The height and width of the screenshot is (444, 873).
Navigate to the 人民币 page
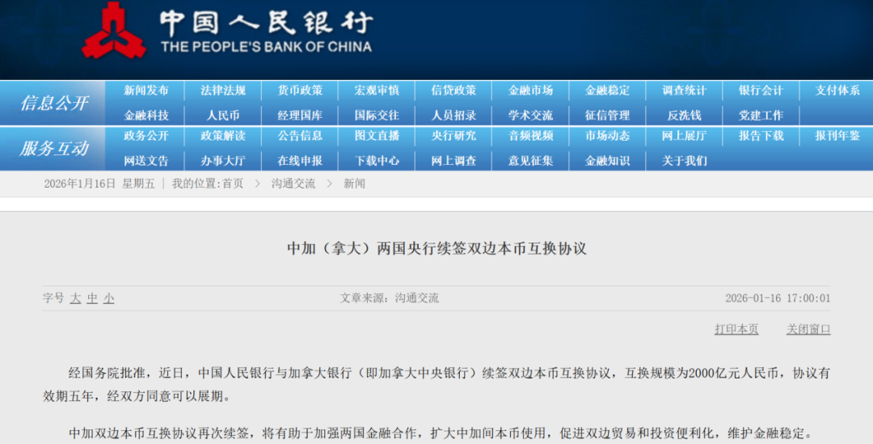pos(223,115)
